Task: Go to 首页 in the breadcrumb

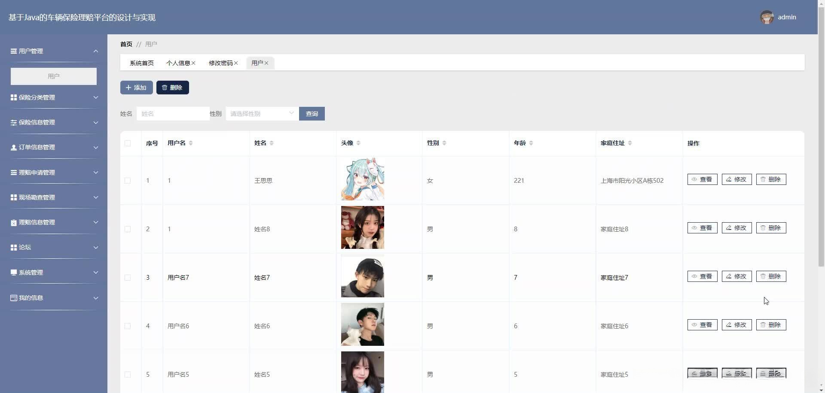Action: (126, 44)
